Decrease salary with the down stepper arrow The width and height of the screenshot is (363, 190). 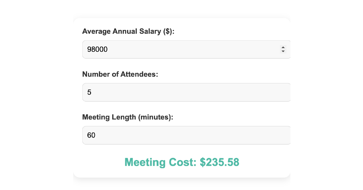(283, 51)
